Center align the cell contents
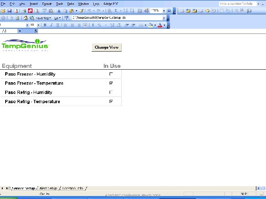The image size is (266, 199). tap(72, 25)
